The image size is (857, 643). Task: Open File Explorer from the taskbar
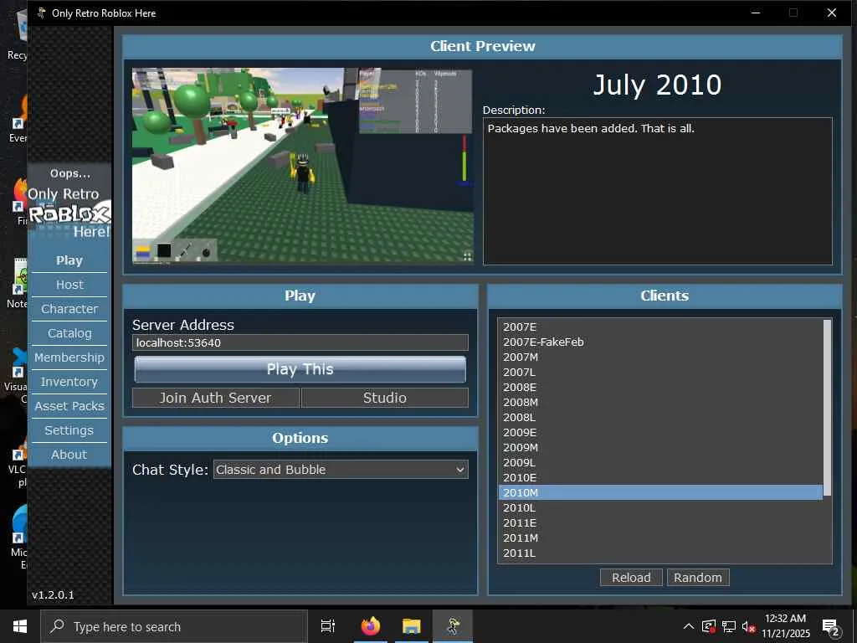click(412, 626)
